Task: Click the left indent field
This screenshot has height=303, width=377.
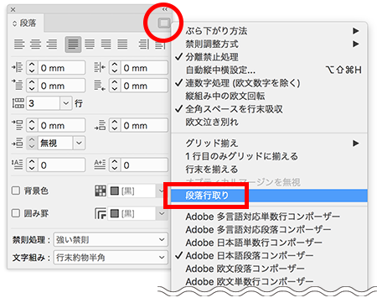Action: point(61,68)
